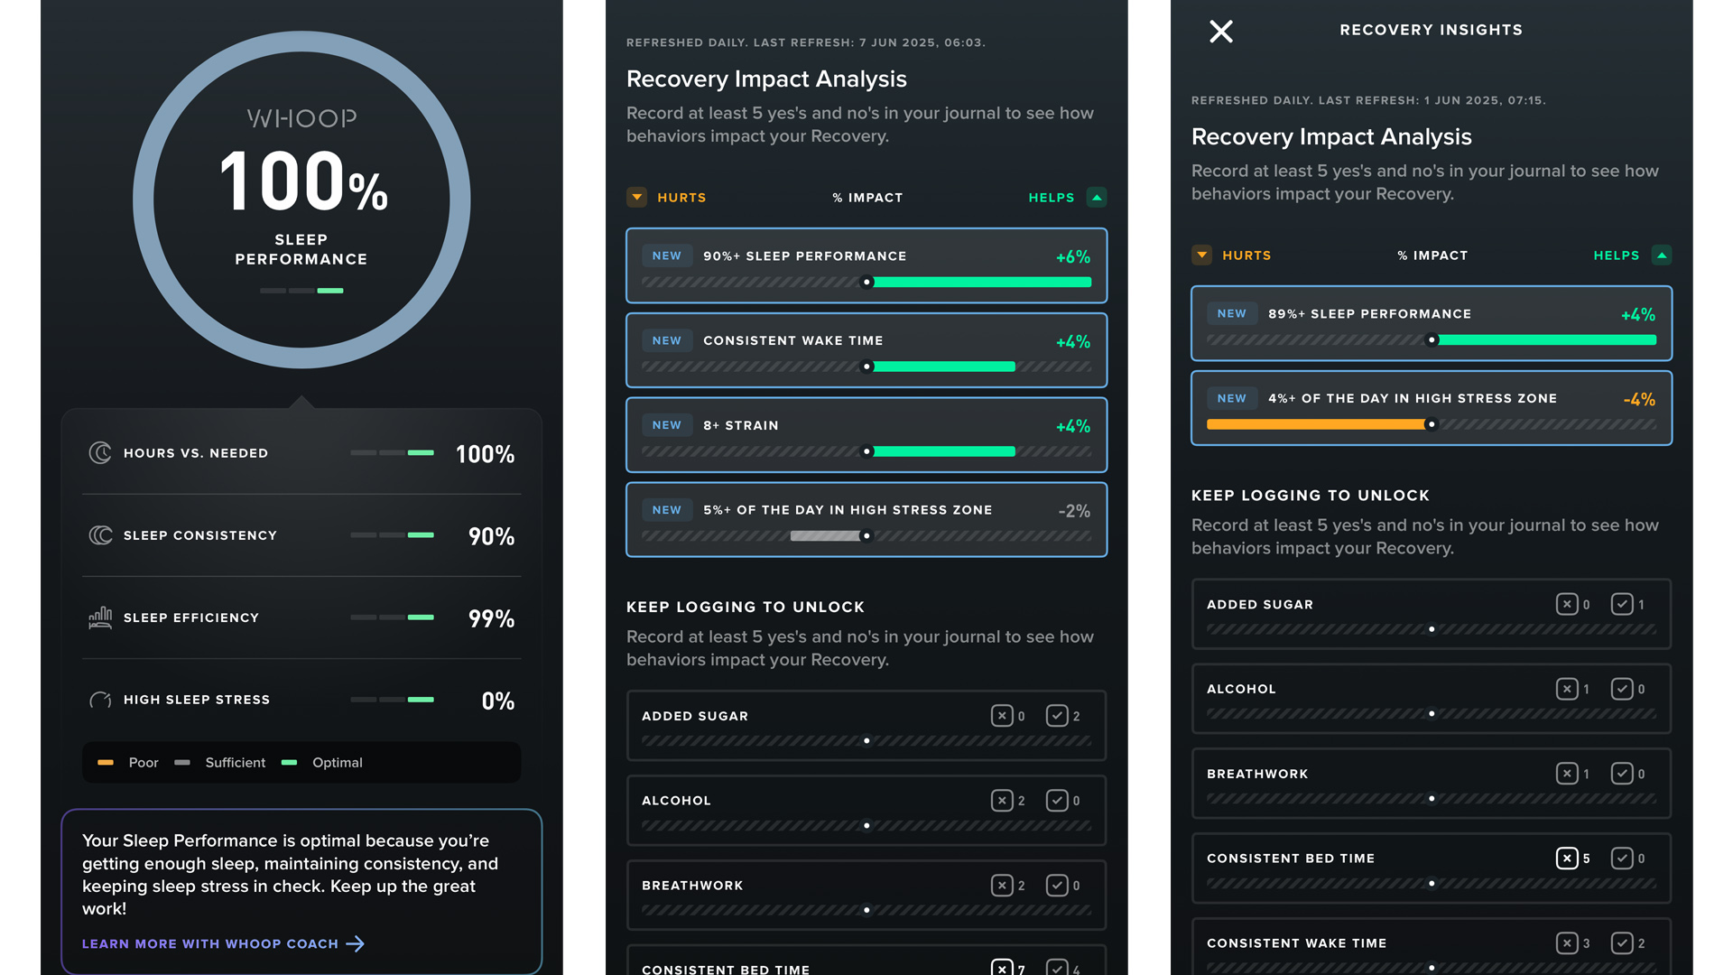The width and height of the screenshot is (1733, 975).
Task: Tap Added Sugar No box, Recovery Insights panel
Action: [x=1567, y=604]
